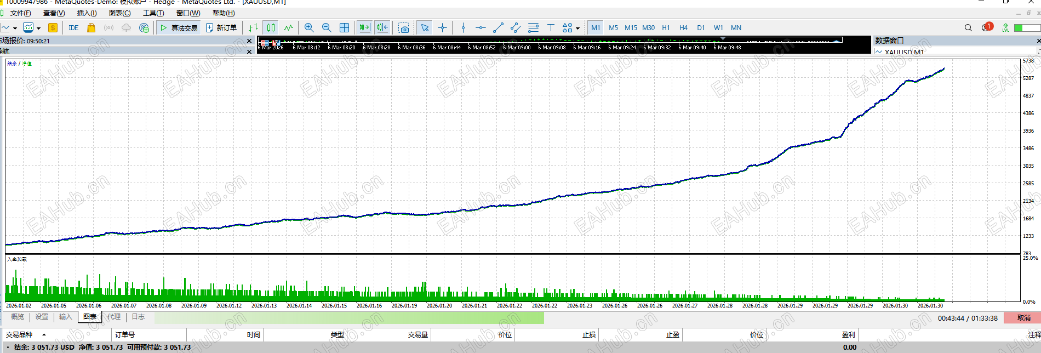Screen dimensions: 1041x353
Task: Take a chart screenshot with camera icon
Action: (x=404, y=27)
